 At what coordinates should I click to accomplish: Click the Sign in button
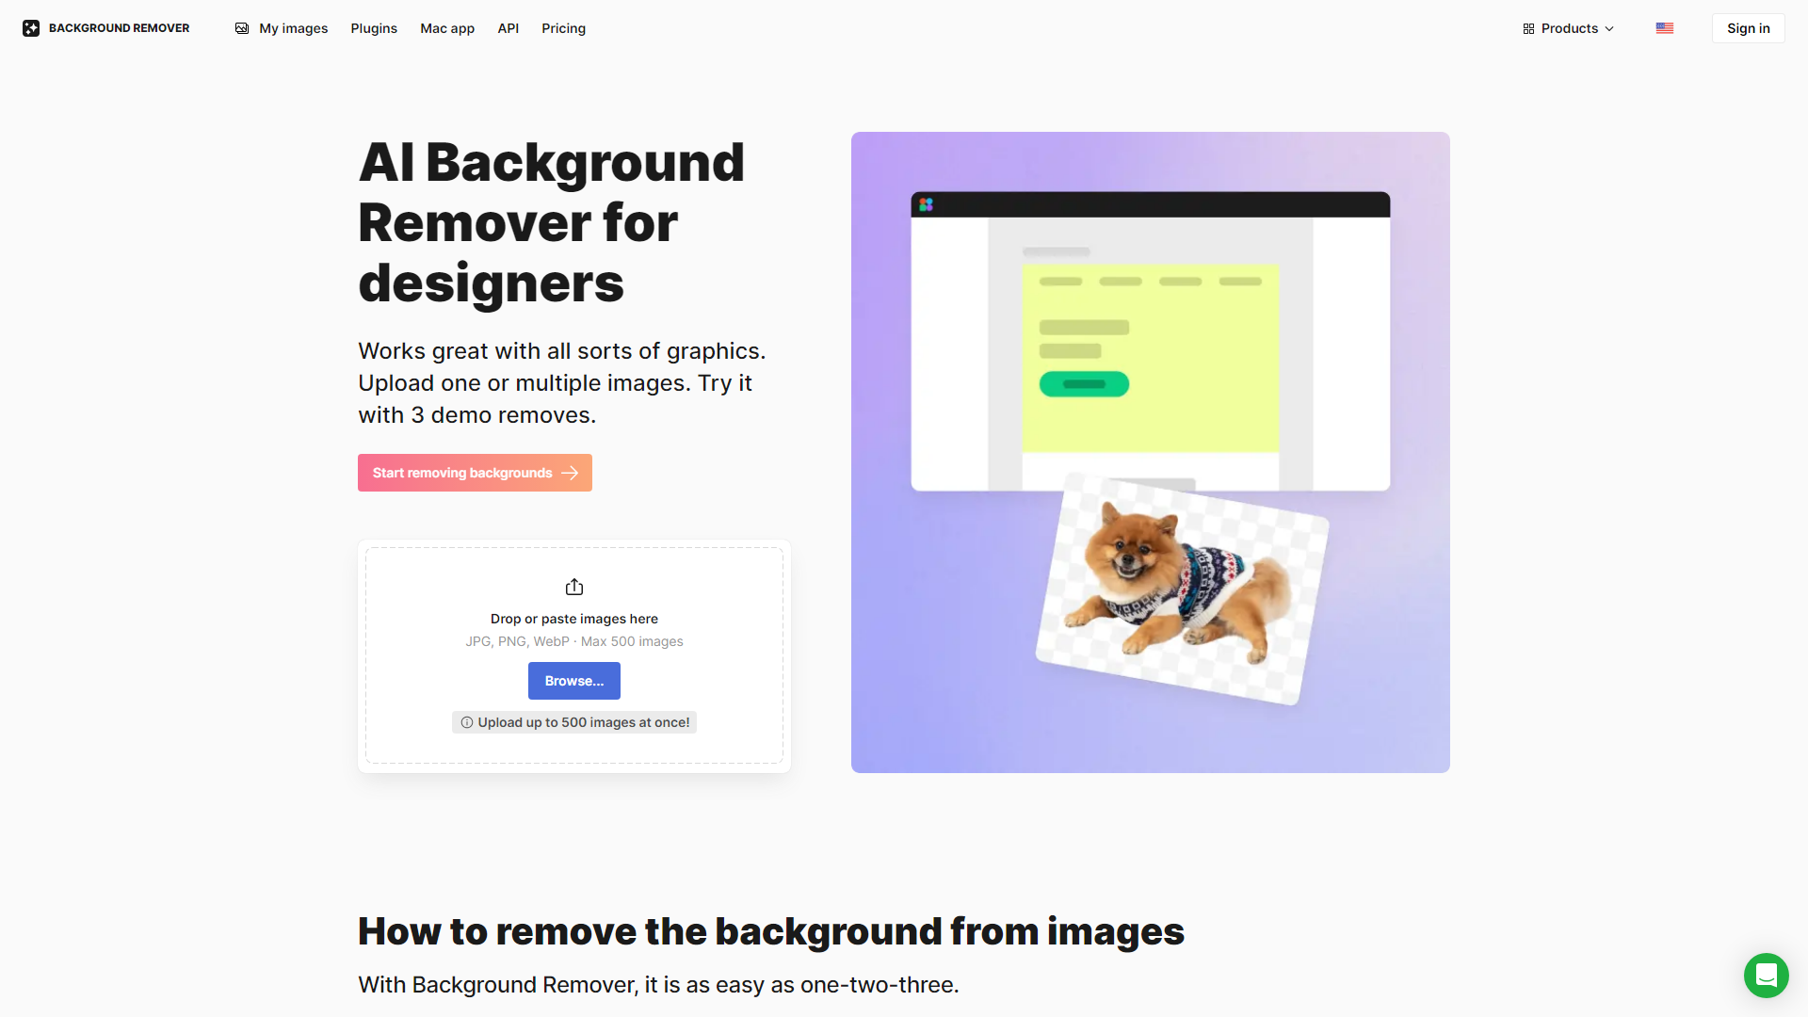point(1747,27)
